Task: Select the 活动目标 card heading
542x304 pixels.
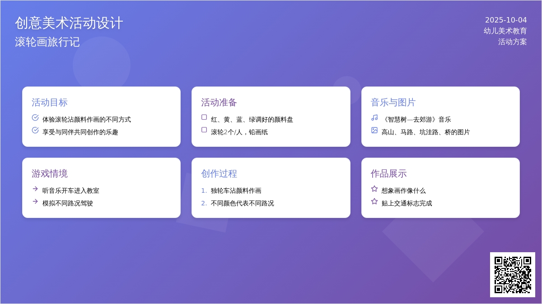Action: (50, 102)
